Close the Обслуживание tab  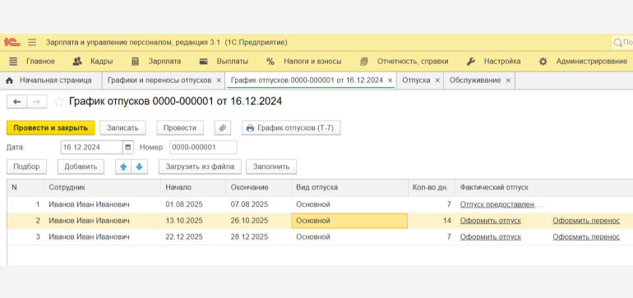[x=508, y=80]
